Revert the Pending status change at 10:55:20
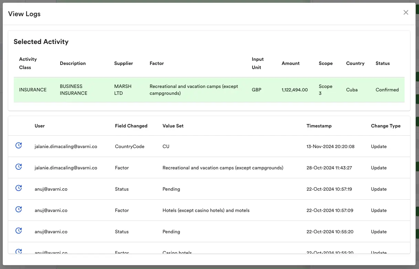The image size is (419, 269). (19, 231)
